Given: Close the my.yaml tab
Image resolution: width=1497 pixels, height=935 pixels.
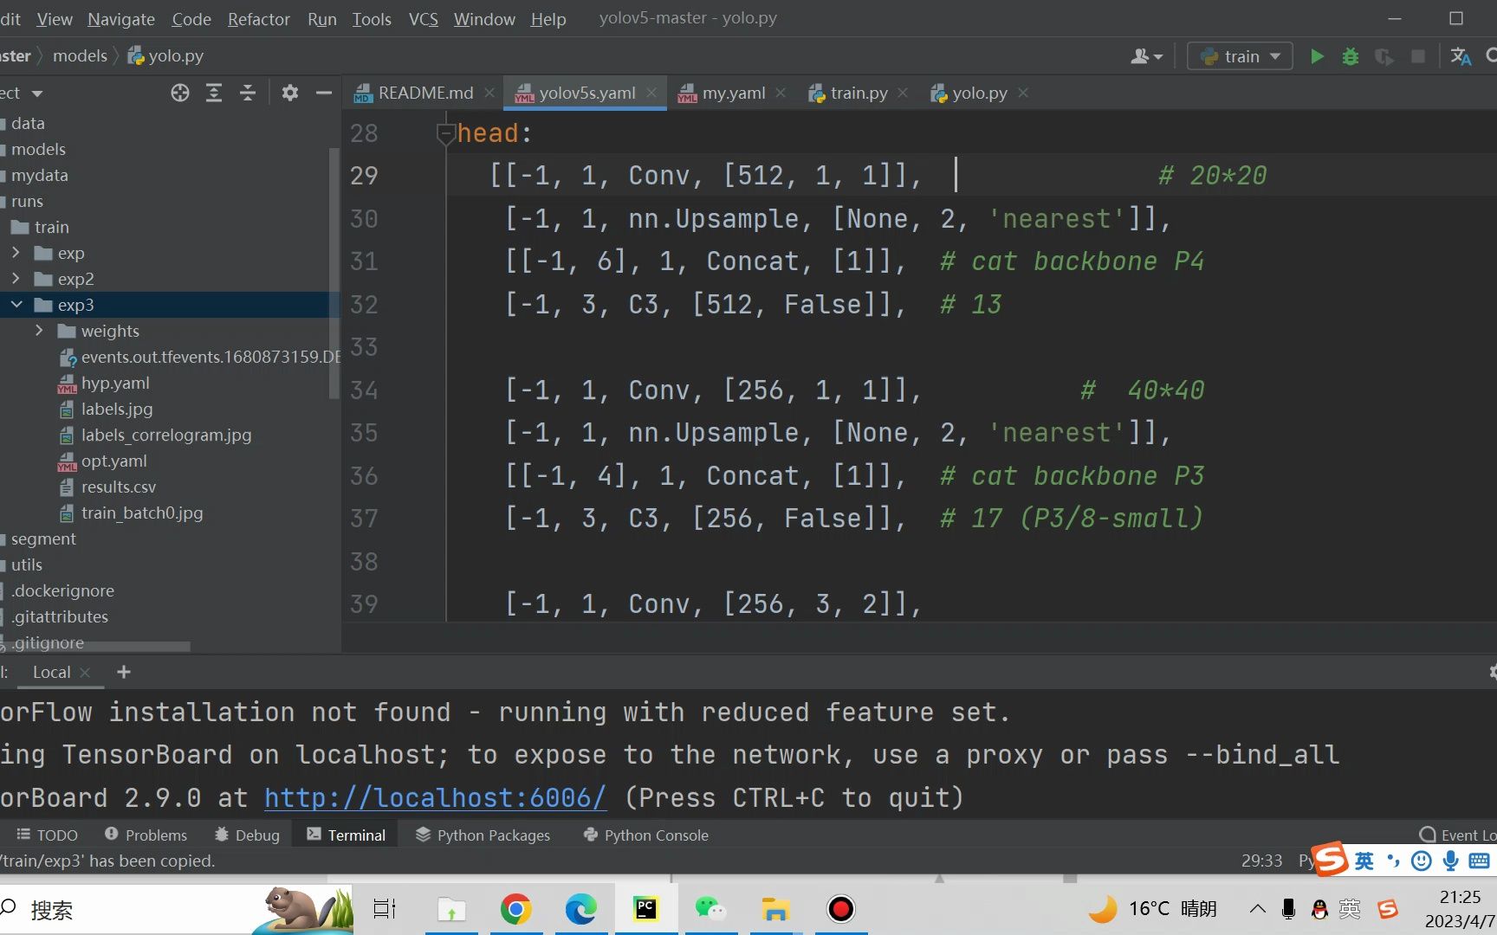Looking at the screenshot, I should coord(781,93).
